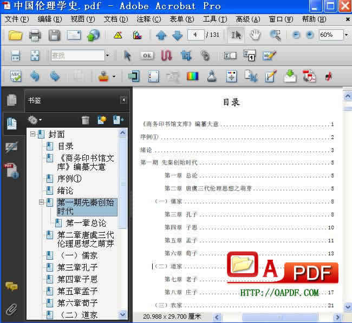Open the 文档(D) menu

[115, 19]
